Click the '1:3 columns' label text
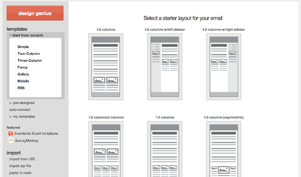Image resolution: width=301 pixels, height=177 pixels. 165,117
